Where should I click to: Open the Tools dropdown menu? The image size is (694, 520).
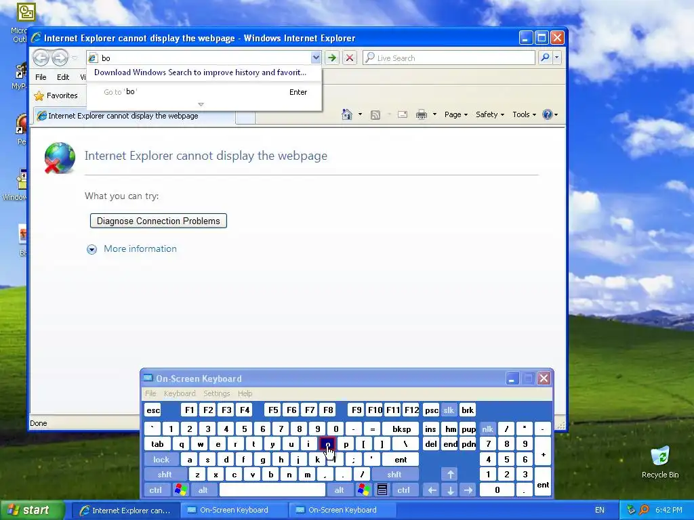[x=524, y=114]
